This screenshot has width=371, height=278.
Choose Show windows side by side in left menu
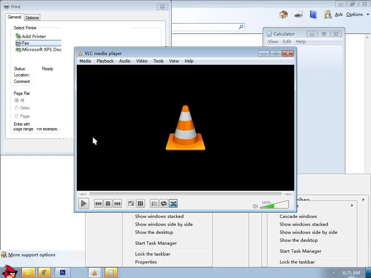click(x=164, y=224)
